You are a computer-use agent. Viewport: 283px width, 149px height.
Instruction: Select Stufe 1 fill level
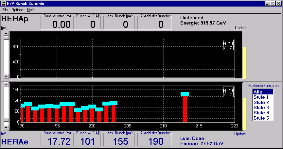click(x=263, y=97)
